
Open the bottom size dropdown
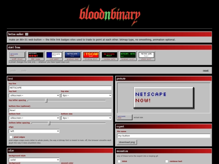click(x=86, y=118)
